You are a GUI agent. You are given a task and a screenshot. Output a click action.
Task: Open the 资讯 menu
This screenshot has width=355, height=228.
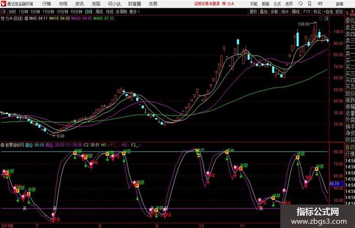coord(79,4)
